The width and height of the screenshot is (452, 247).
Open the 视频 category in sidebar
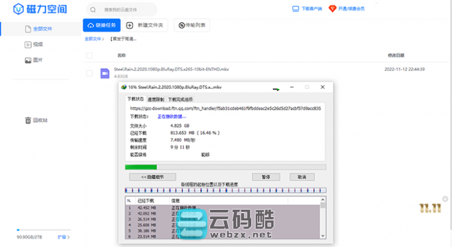coord(34,44)
